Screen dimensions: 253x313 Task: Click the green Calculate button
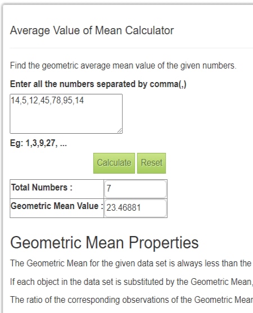coord(114,163)
